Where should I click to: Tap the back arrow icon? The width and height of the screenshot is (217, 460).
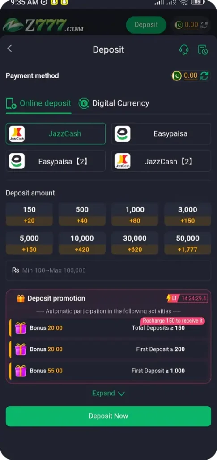(10, 49)
